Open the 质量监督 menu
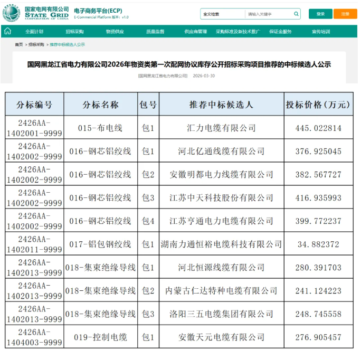This screenshot has height=350, width=361. (155, 32)
